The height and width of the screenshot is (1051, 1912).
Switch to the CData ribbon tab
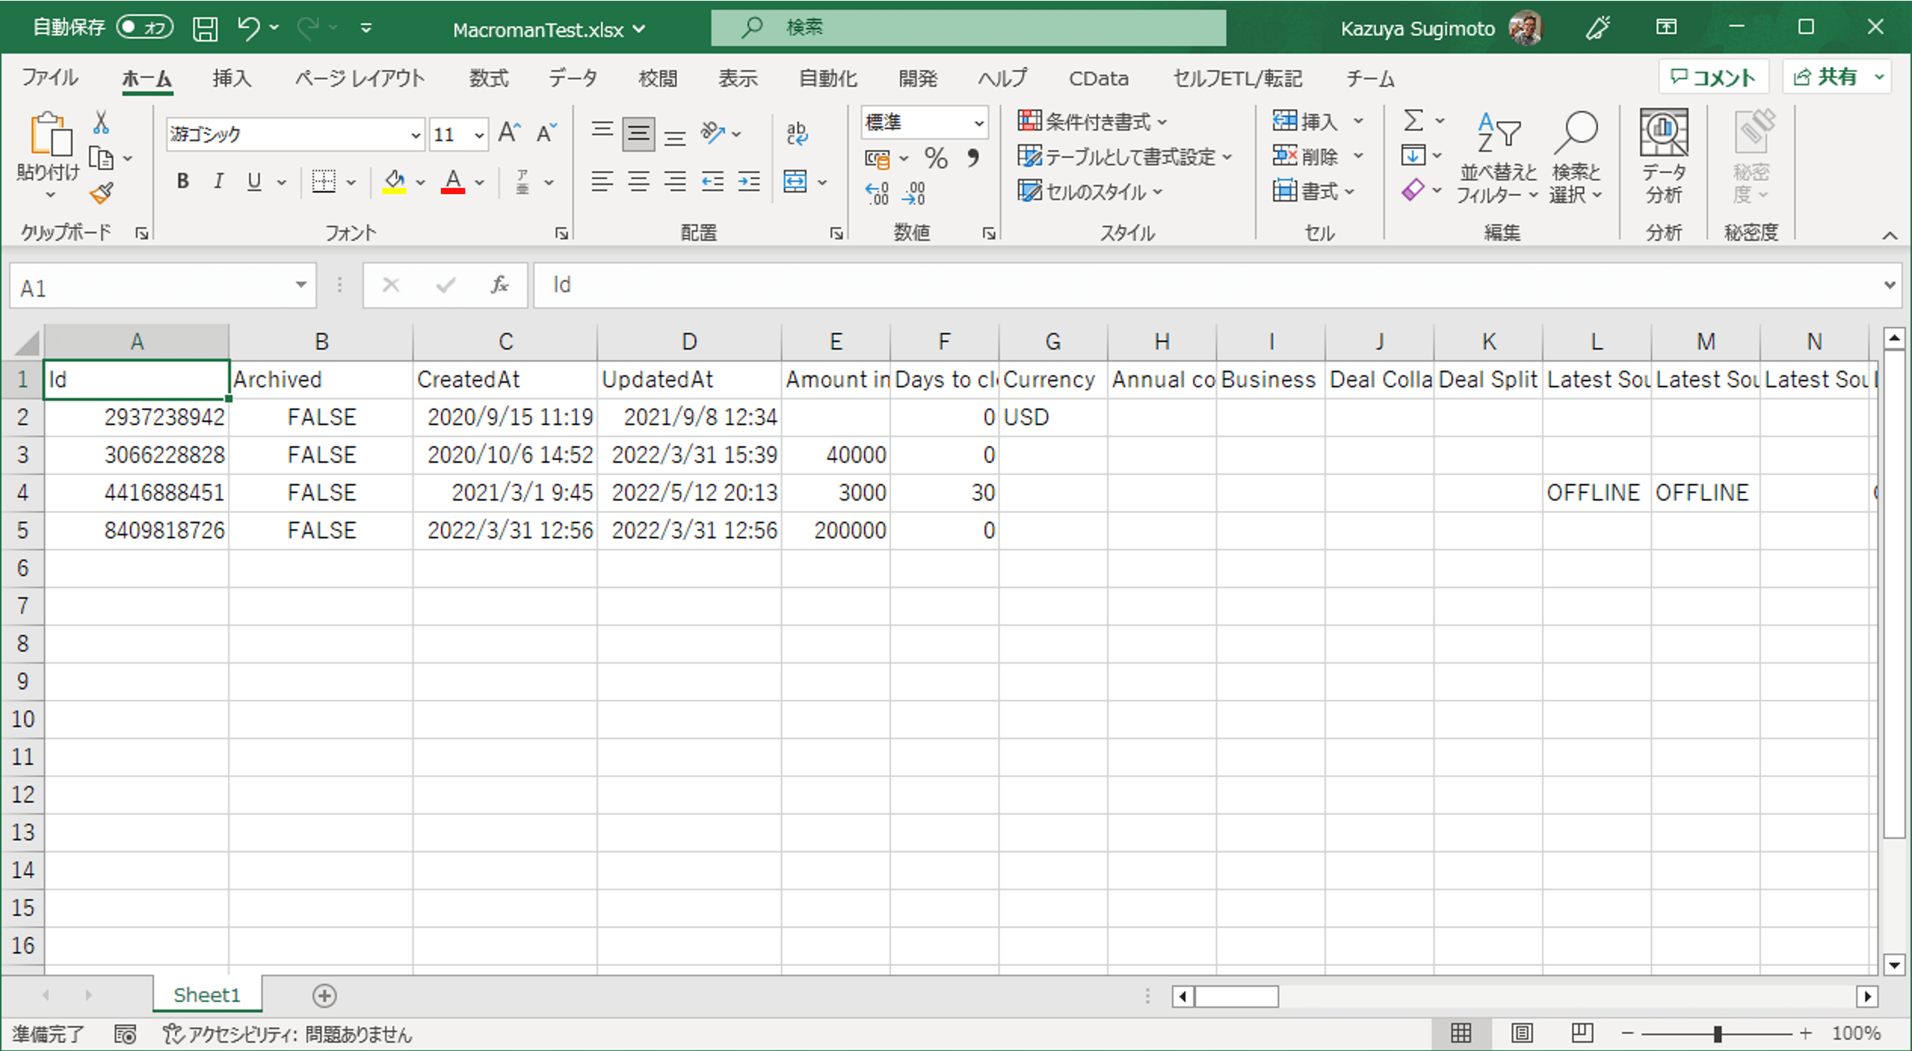(x=1098, y=78)
